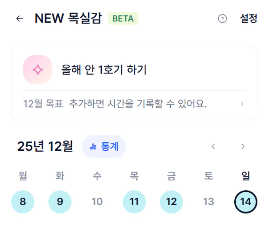Viewport: 267px width, 233px height.
Task: Expand the 12월 목표 row chevron
Action: click(242, 104)
